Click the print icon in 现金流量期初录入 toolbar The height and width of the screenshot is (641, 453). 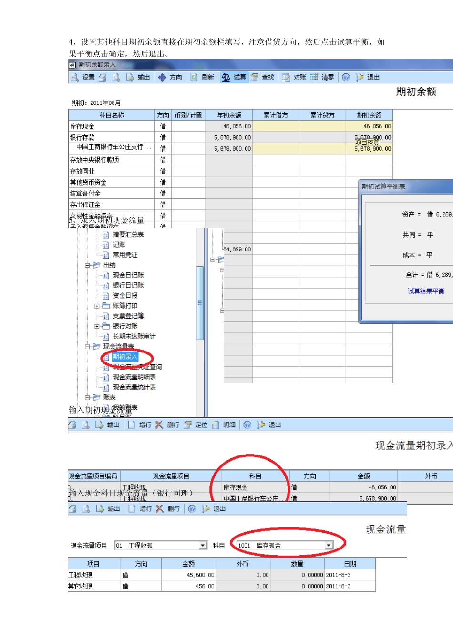tap(72, 425)
